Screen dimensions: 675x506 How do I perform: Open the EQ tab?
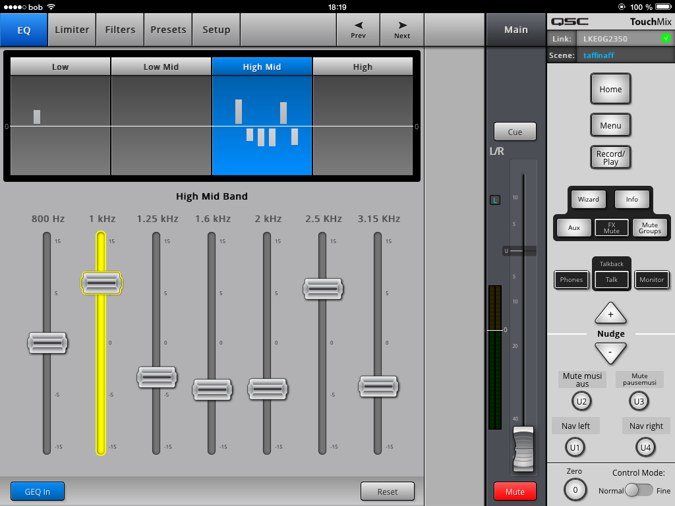tap(24, 30)
